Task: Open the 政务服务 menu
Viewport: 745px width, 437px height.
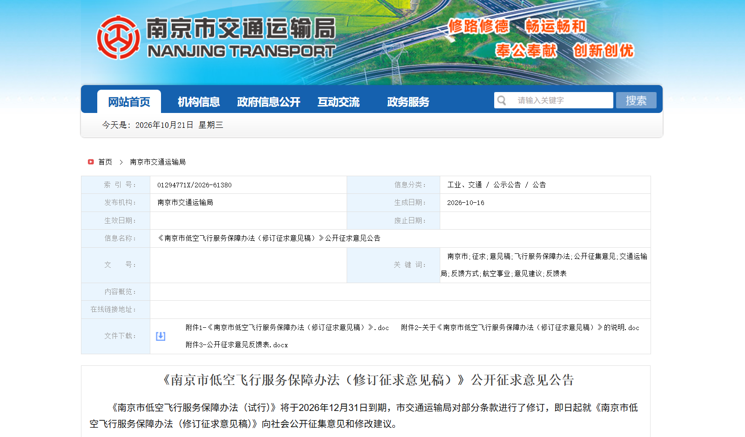Action: coord(408,102)
